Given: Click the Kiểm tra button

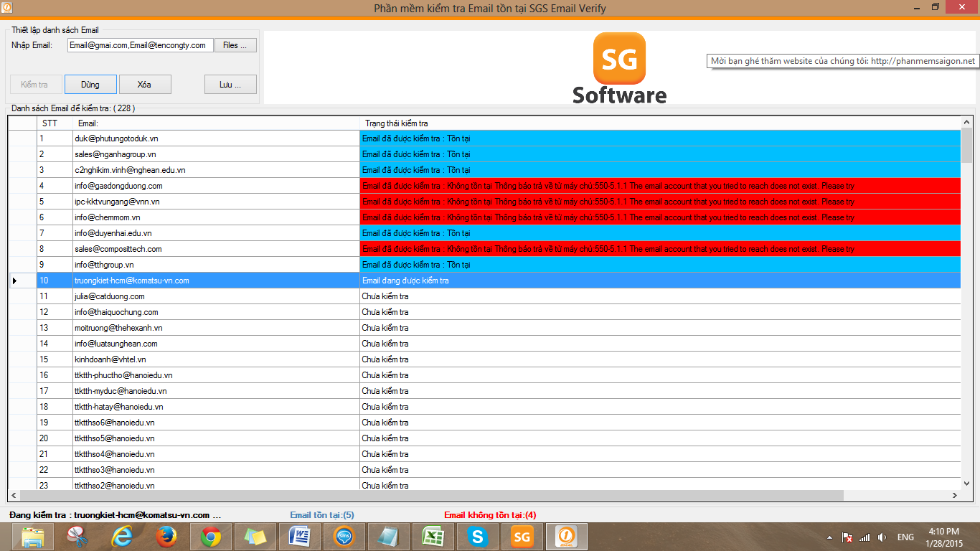Looking at the screenshot, I should click(34, 85).
